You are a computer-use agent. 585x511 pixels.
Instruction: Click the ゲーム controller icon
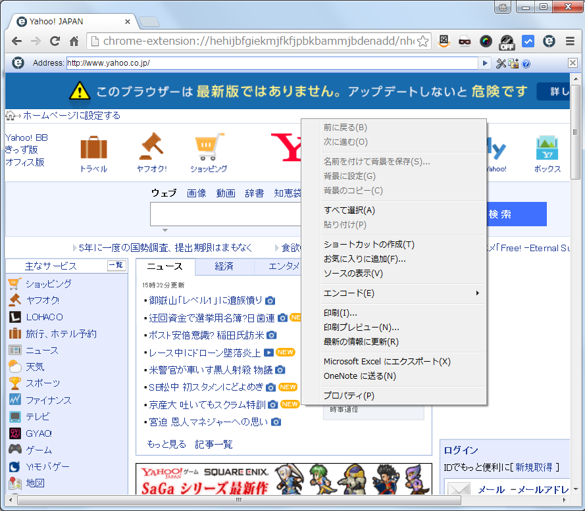coord(15,449)
